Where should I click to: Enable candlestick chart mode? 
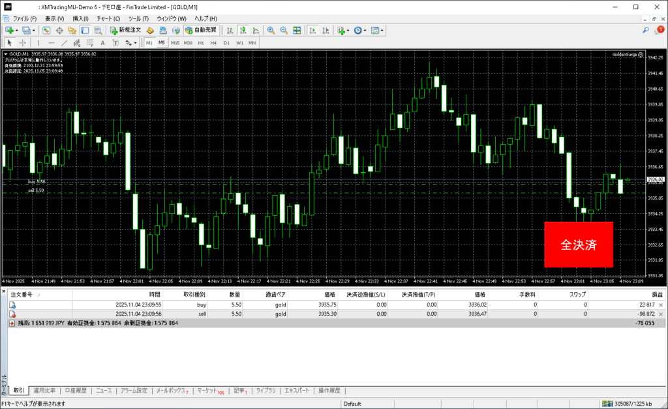pyautogui.click(x=243, y=30)
